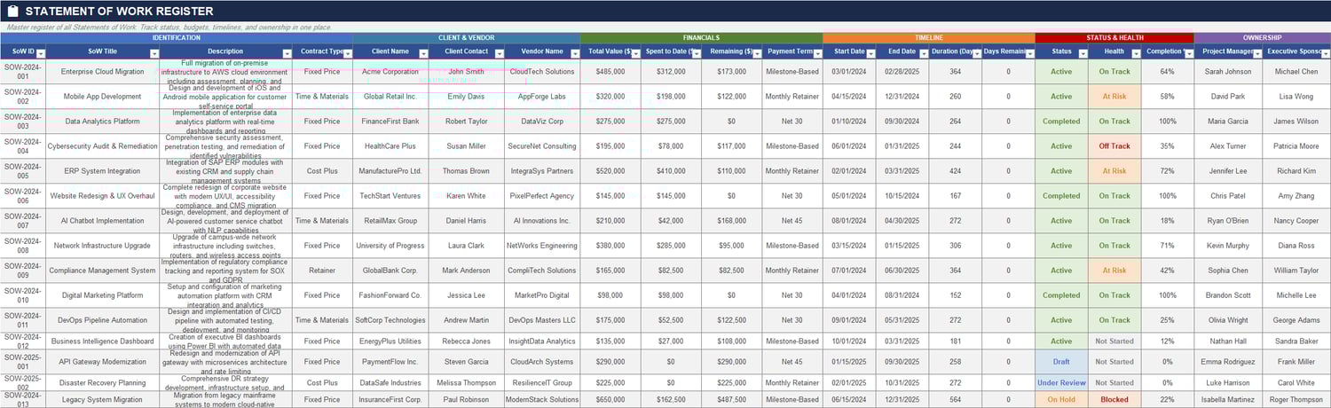This screenshot has width=1331, height=408.
Task: Open the Days Remaining filter dropdown
Action: (1029, 52)
